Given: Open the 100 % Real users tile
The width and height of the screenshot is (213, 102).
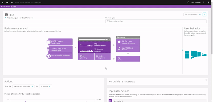Looking at the screenshot, I should point(60,49).
